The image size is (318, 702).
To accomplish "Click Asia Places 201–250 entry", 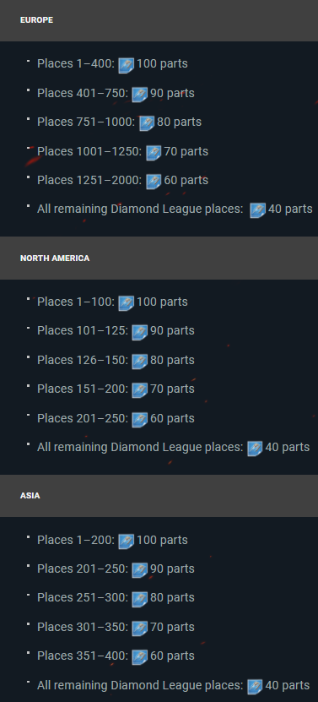I will coord(116,569).
